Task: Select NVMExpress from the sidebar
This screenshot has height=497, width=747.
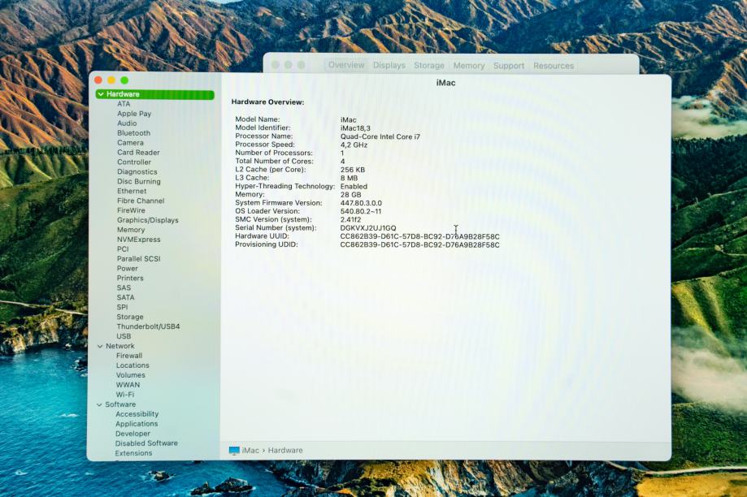Action: 138,240
